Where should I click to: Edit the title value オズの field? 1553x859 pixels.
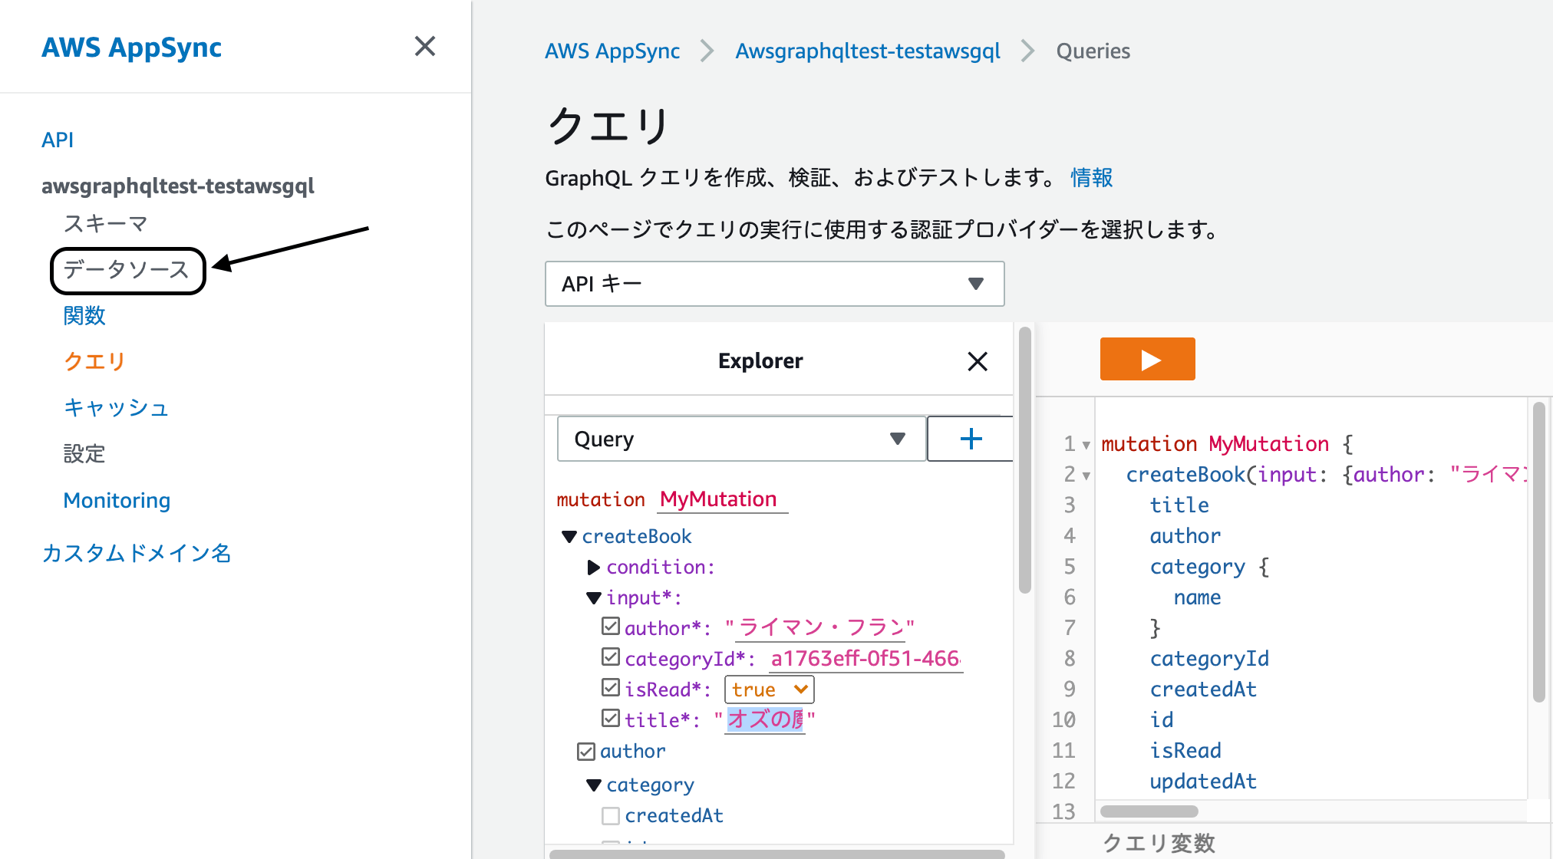click(765, 719)
